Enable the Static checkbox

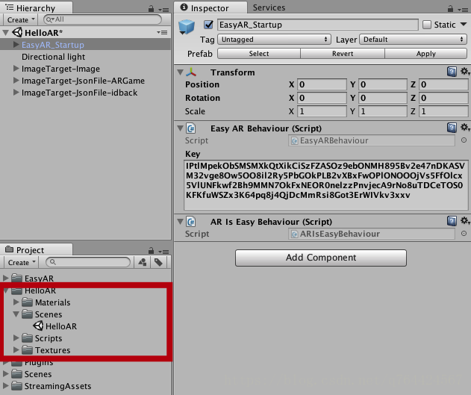tap(427, 25)
